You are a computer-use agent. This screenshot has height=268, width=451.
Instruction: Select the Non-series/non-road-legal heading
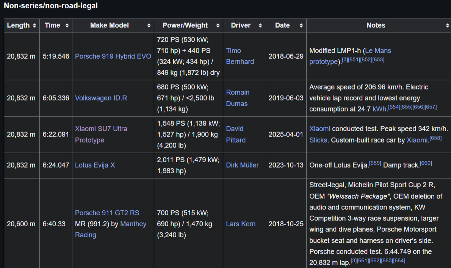pos(51,6)
